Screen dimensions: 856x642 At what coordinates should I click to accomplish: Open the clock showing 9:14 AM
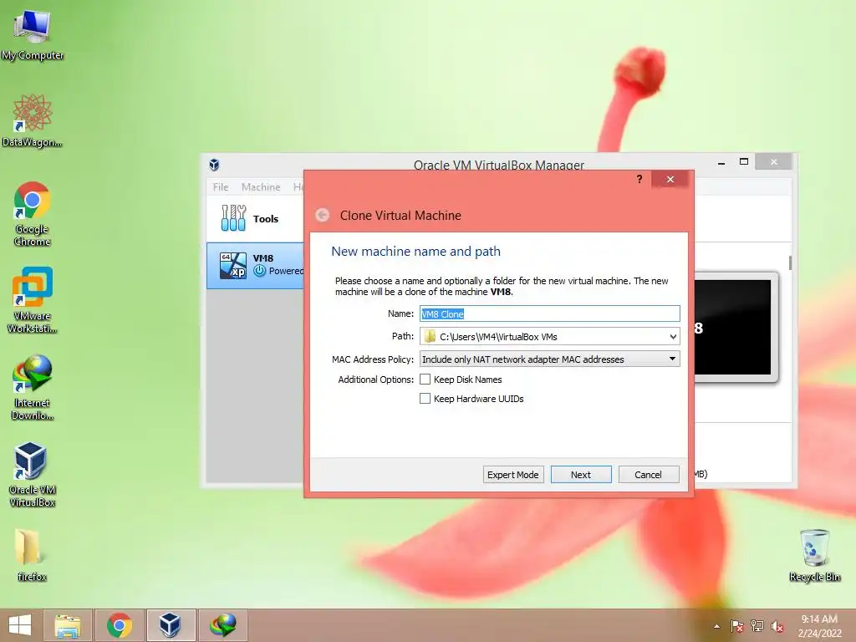point(819,626)
